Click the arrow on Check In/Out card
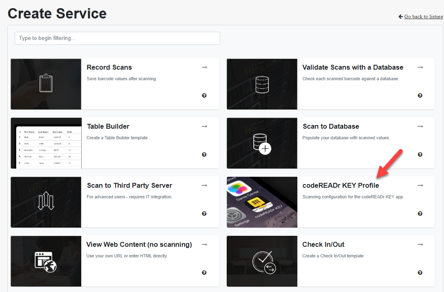 pyautogui.click(x=420, y=244)
